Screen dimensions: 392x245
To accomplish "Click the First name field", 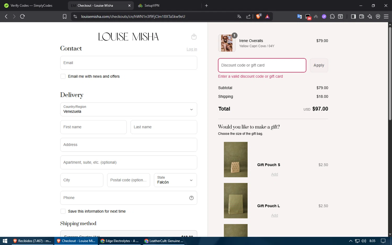I will pos(93,127).
